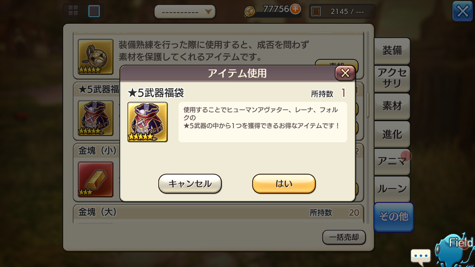The width and height of the screenshot is (475, 267).
Task: Switch to the 進化 tab
Action: 392,134
